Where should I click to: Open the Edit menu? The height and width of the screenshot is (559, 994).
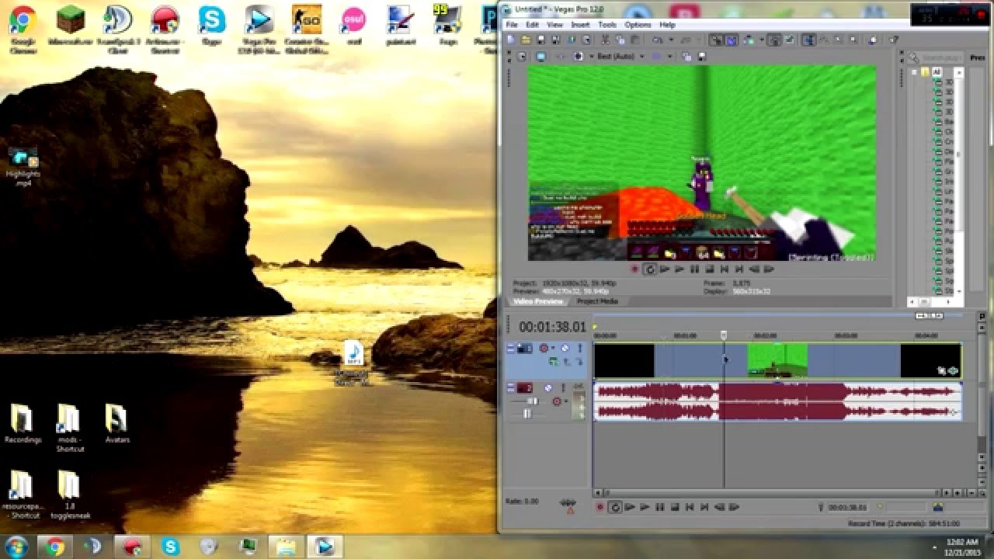532,25
